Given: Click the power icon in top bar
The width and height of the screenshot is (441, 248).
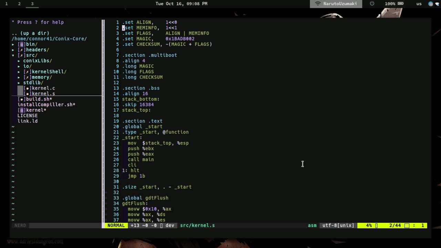Looking at the screenshot, I should [372, 3].
